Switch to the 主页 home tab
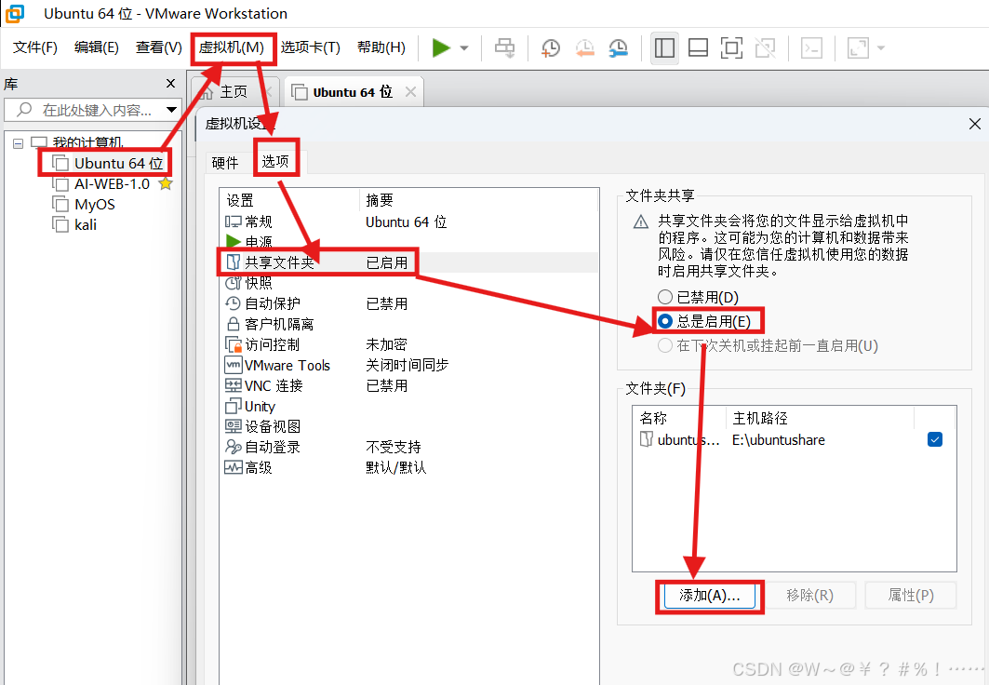This screenshot has width=989, height=685. [x=233, y=92]
